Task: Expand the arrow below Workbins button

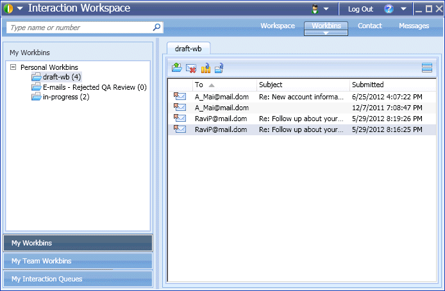Action: (326, 33)
